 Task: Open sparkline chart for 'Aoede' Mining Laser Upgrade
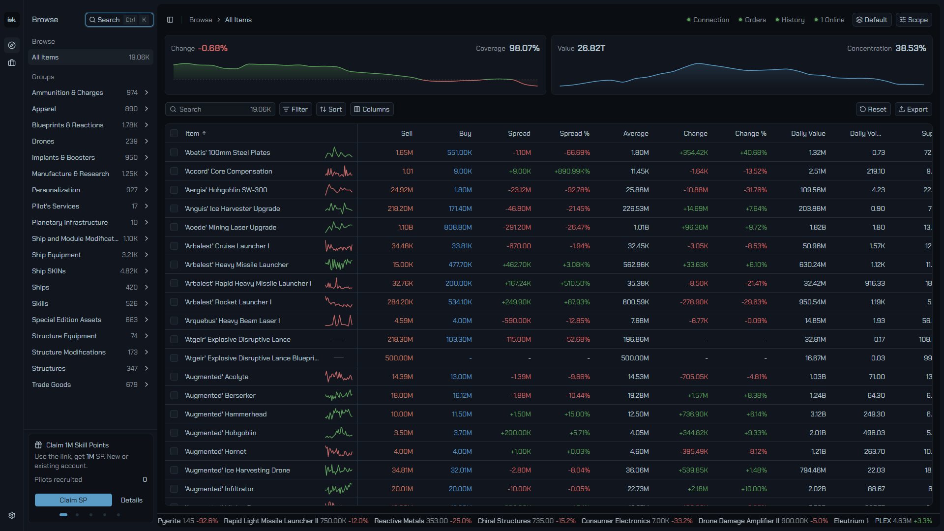pos(339,227)
